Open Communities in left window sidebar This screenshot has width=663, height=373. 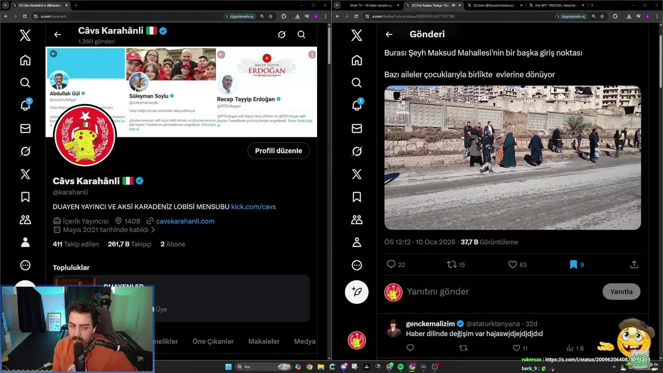[25, 220]
